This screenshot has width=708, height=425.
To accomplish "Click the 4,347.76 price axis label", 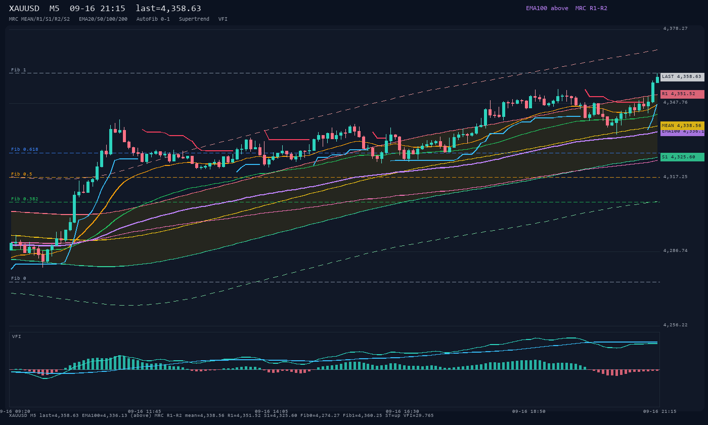I will pos(676,102).
